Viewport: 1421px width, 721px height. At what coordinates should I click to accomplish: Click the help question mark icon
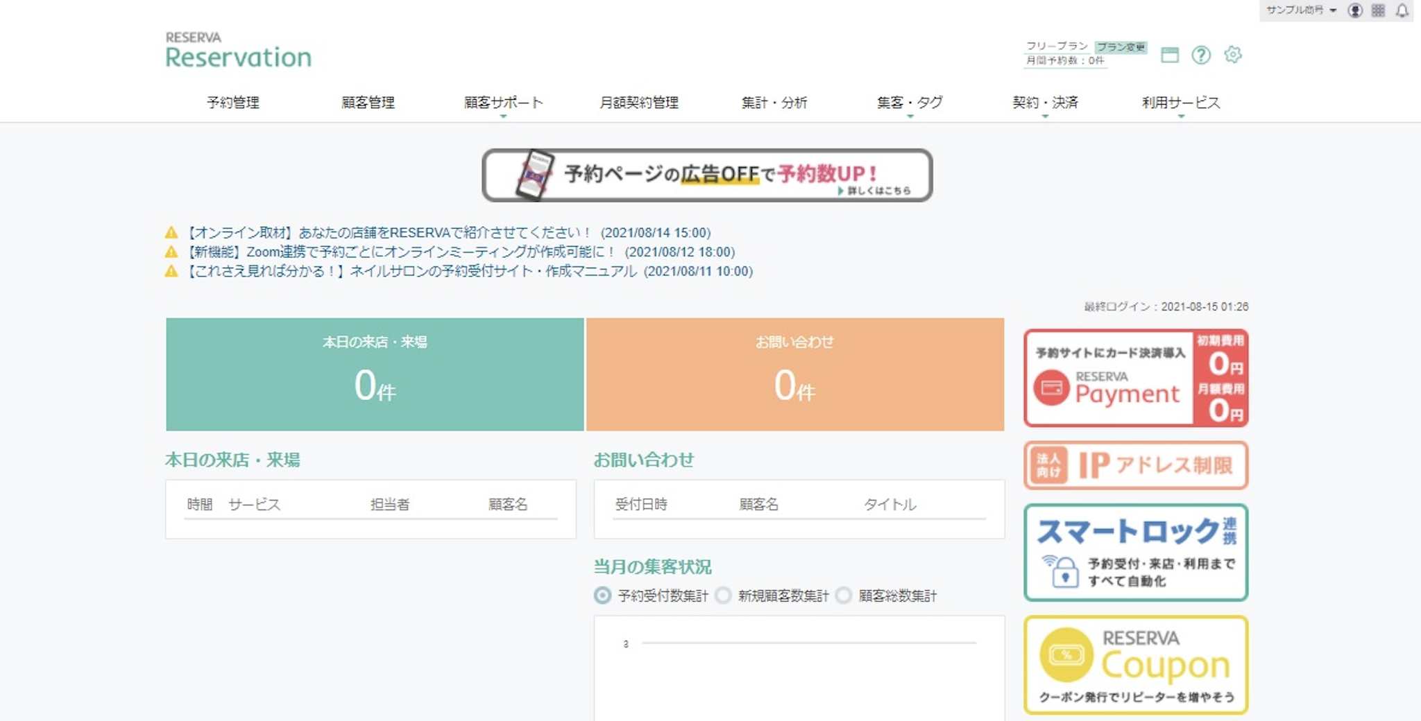(x=1201, y=55)
